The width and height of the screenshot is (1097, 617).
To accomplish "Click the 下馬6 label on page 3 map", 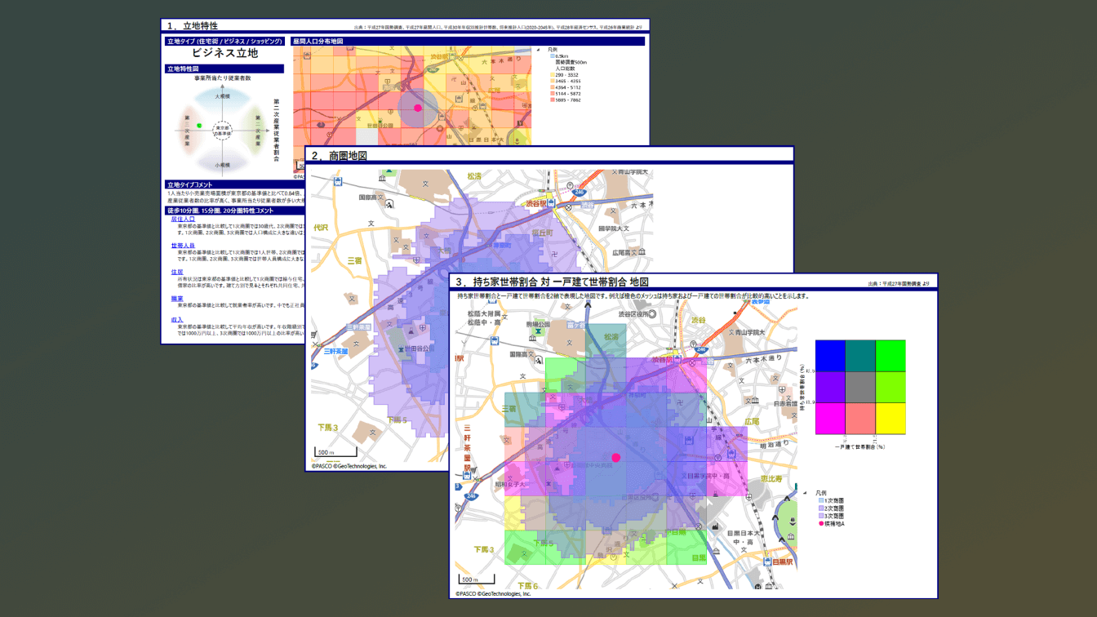I will [x=527, y=586].
